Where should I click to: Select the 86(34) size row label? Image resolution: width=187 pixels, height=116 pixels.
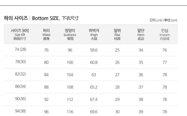(20, 87)
